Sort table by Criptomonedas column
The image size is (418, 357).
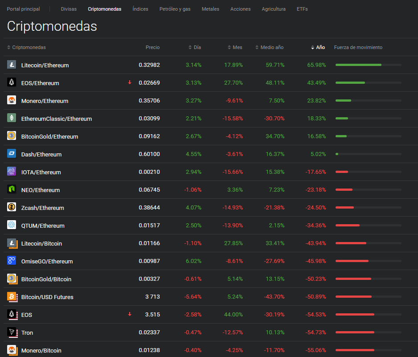tap(26, 47)
